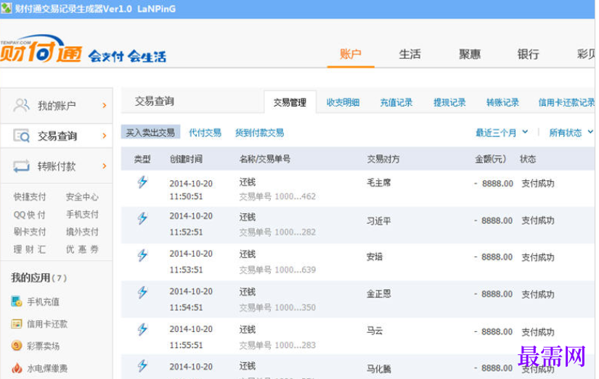The image size is (599, 379).
Task: Open the 所有状态 status dropdown
Action: 571,133
